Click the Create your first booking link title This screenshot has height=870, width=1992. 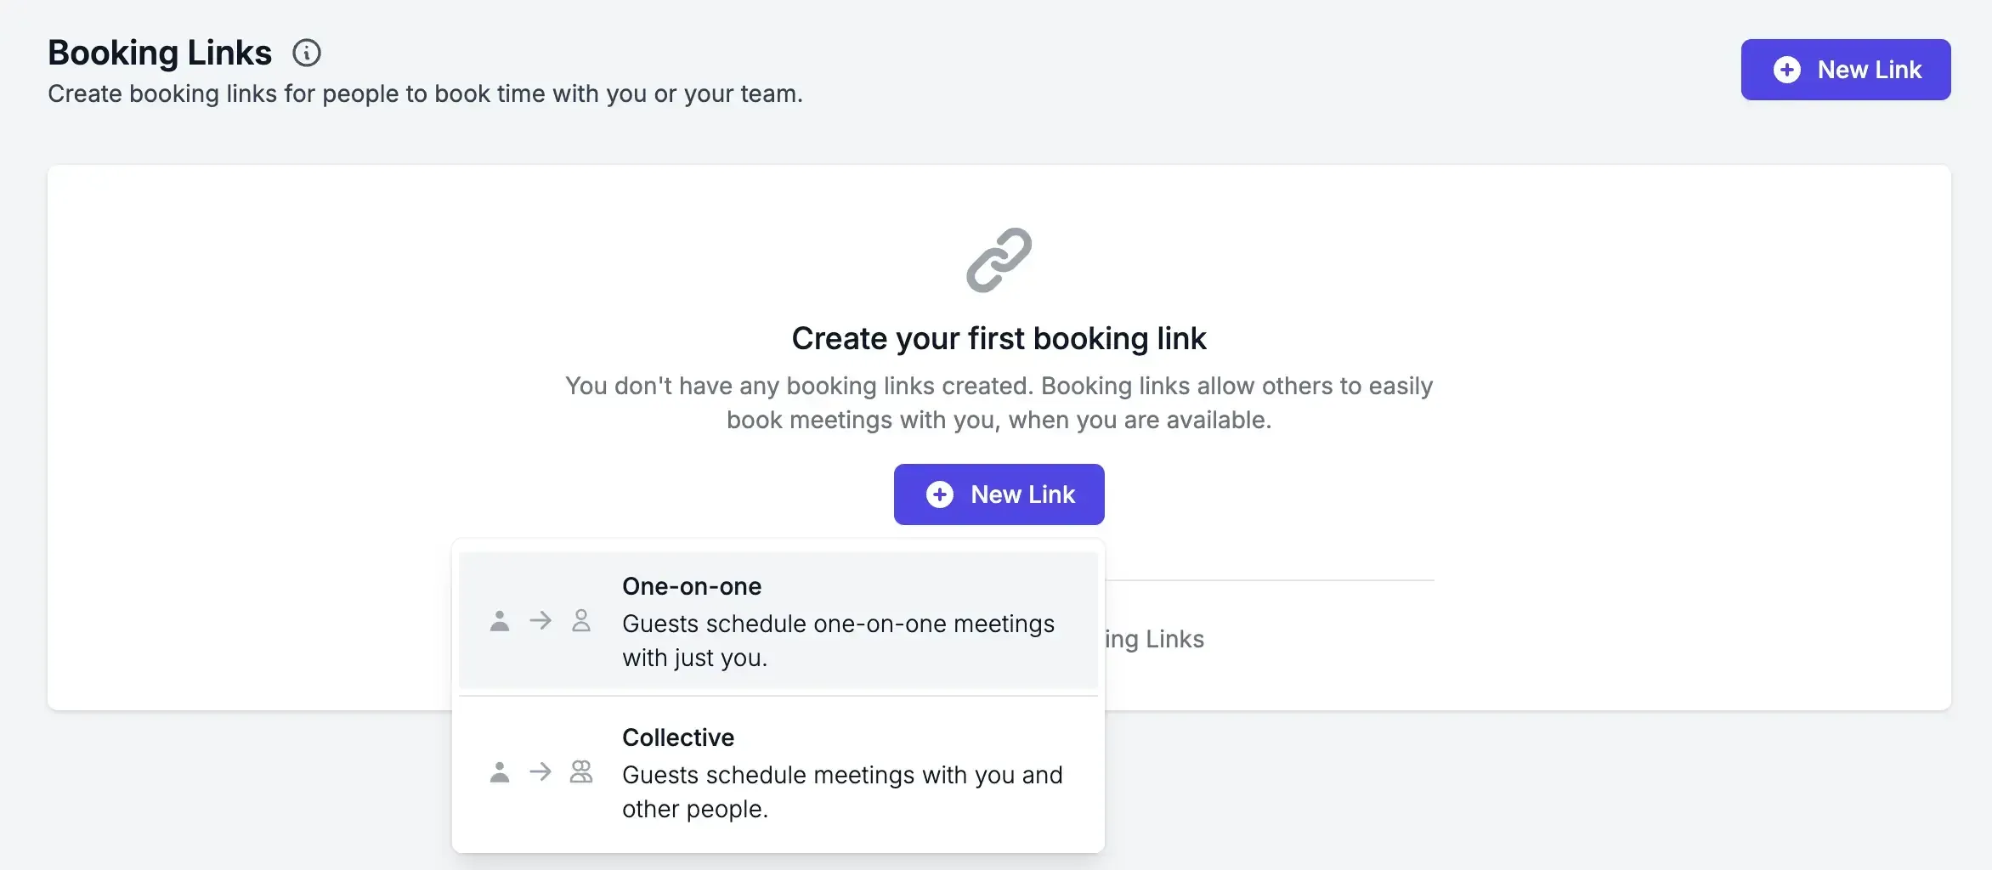tap(999, 337)
